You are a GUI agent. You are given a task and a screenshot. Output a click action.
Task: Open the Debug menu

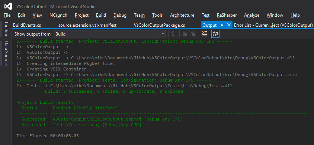point(120,15)
